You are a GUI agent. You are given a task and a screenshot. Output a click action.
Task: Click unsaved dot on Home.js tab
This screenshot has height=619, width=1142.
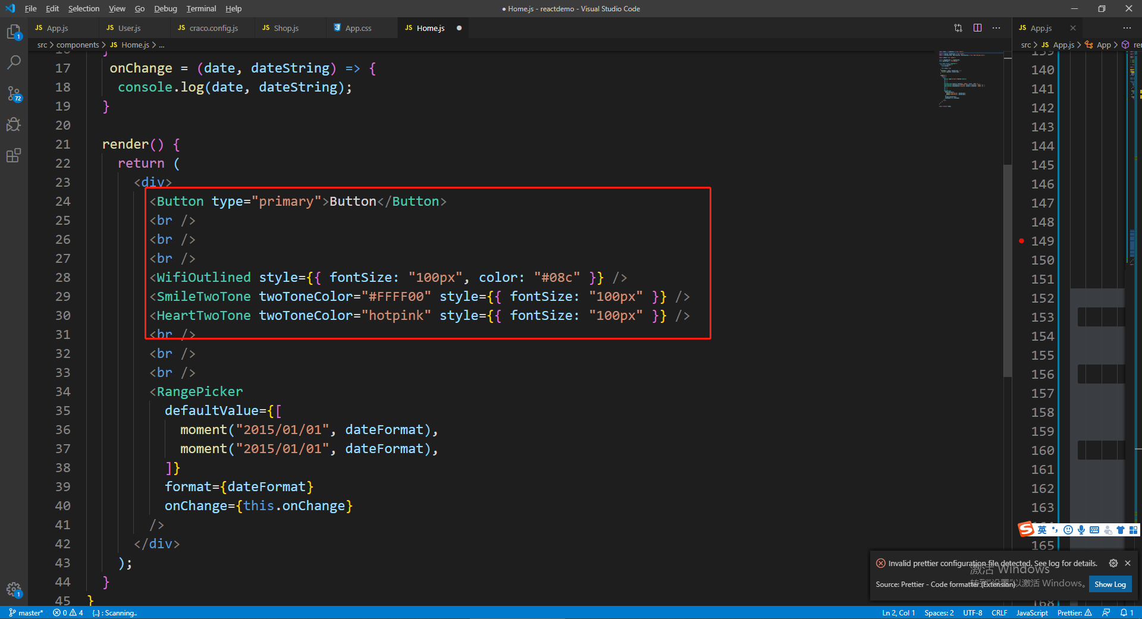(x=459, y=28)
